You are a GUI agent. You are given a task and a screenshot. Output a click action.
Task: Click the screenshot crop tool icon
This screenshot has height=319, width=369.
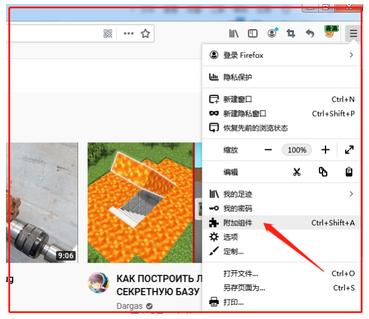pyautogui.click(x=290, y=33)
